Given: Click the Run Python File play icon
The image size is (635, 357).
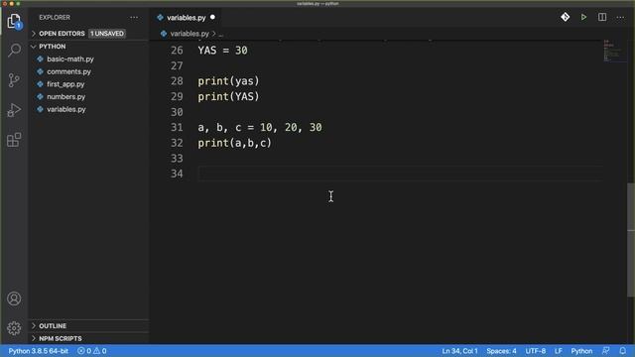Looking at the screenshot, I should point(583,18).
